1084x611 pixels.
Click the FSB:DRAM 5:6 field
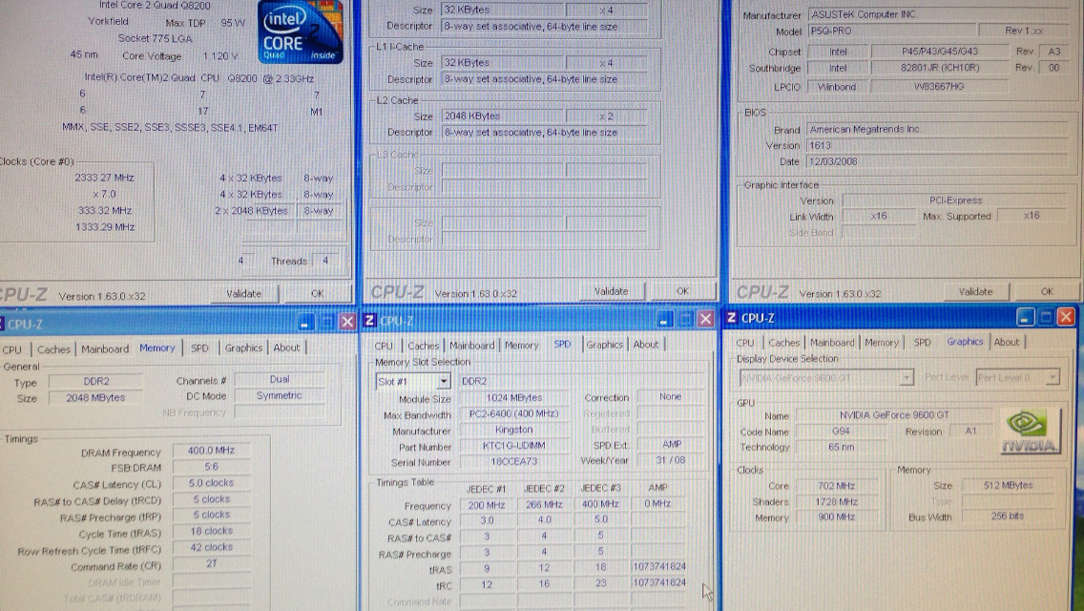pos(212,467)
